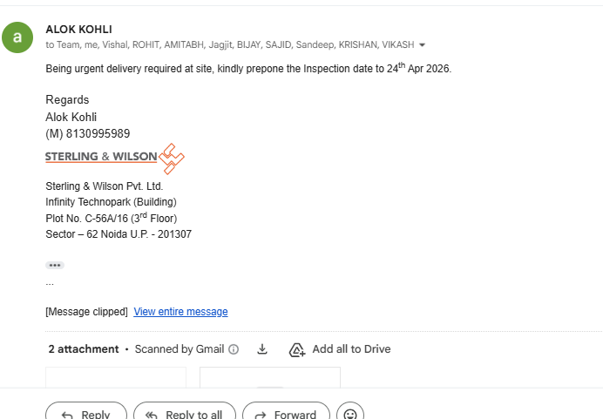Click the double-arrow icon in Reply to all
This screenshot has width=603, height=419.
[151, 415]
